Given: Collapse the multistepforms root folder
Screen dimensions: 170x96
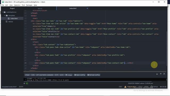Looking at the screenshot, I should click(x=2, y=12).
